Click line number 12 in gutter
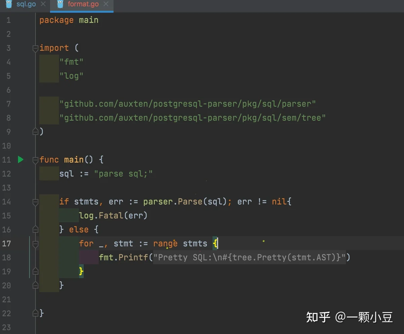Image resolution: width=404 pixels, height=334 pixels. click(6, 174)
